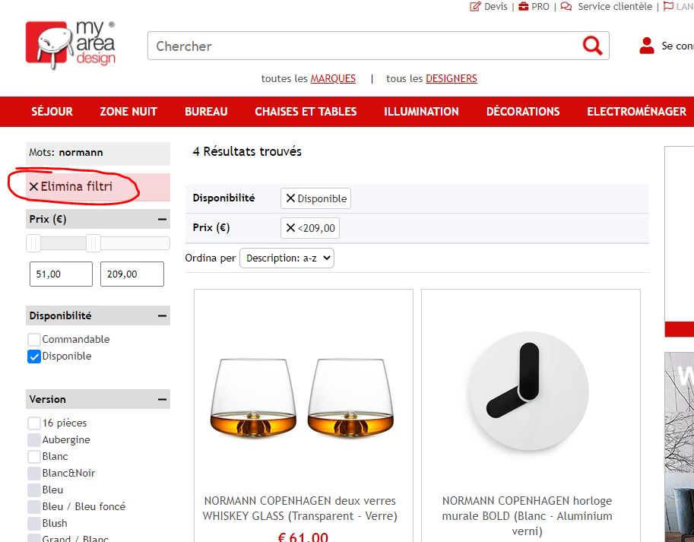Open NORMANN COPENHAGEN horloge murale BOLD title
694x542 pixels.
527,516
